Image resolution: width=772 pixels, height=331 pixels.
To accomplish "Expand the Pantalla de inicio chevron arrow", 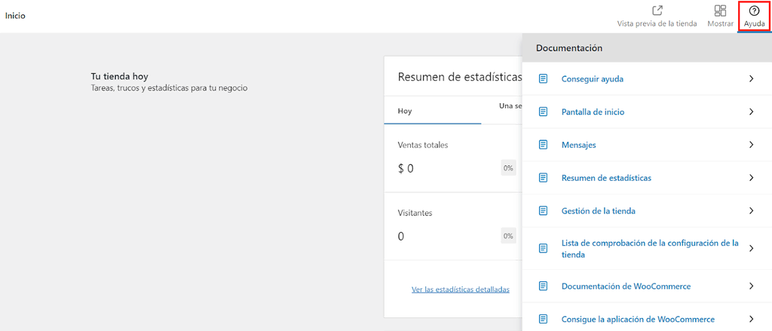I will pyautogui.click(x=751, y=112).
